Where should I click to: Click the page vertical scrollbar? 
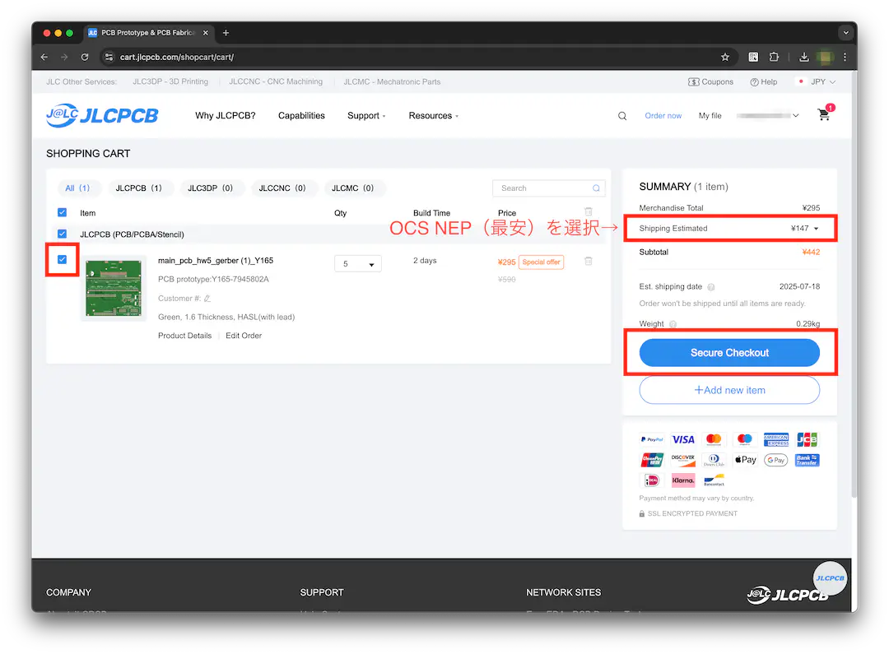854,283
